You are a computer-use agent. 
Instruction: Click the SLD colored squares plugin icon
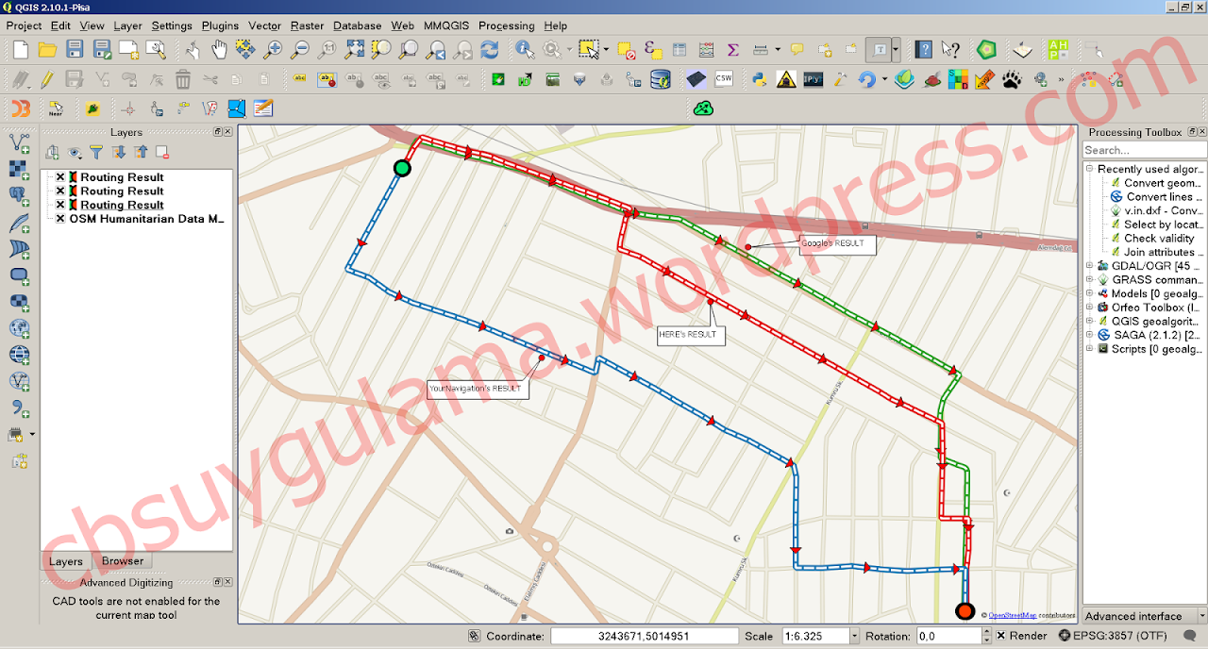(x=958, y=79)
